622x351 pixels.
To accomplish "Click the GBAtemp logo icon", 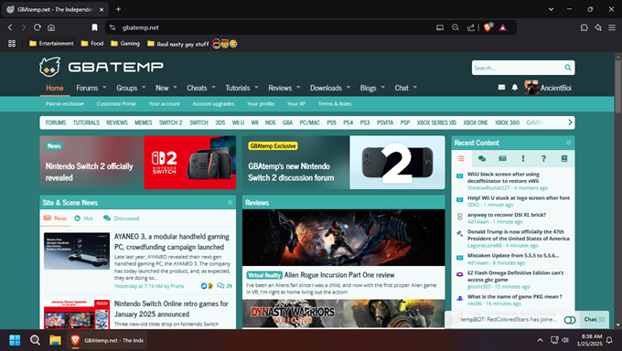I will click(x=50, y=67).
